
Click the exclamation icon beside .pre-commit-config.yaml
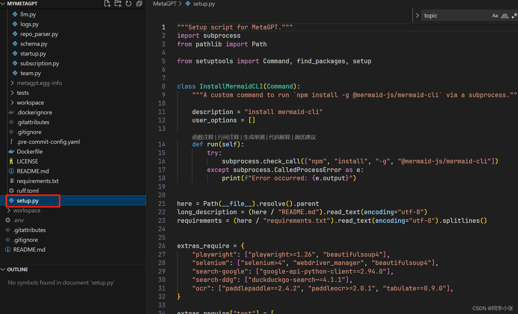pos(11,142)
